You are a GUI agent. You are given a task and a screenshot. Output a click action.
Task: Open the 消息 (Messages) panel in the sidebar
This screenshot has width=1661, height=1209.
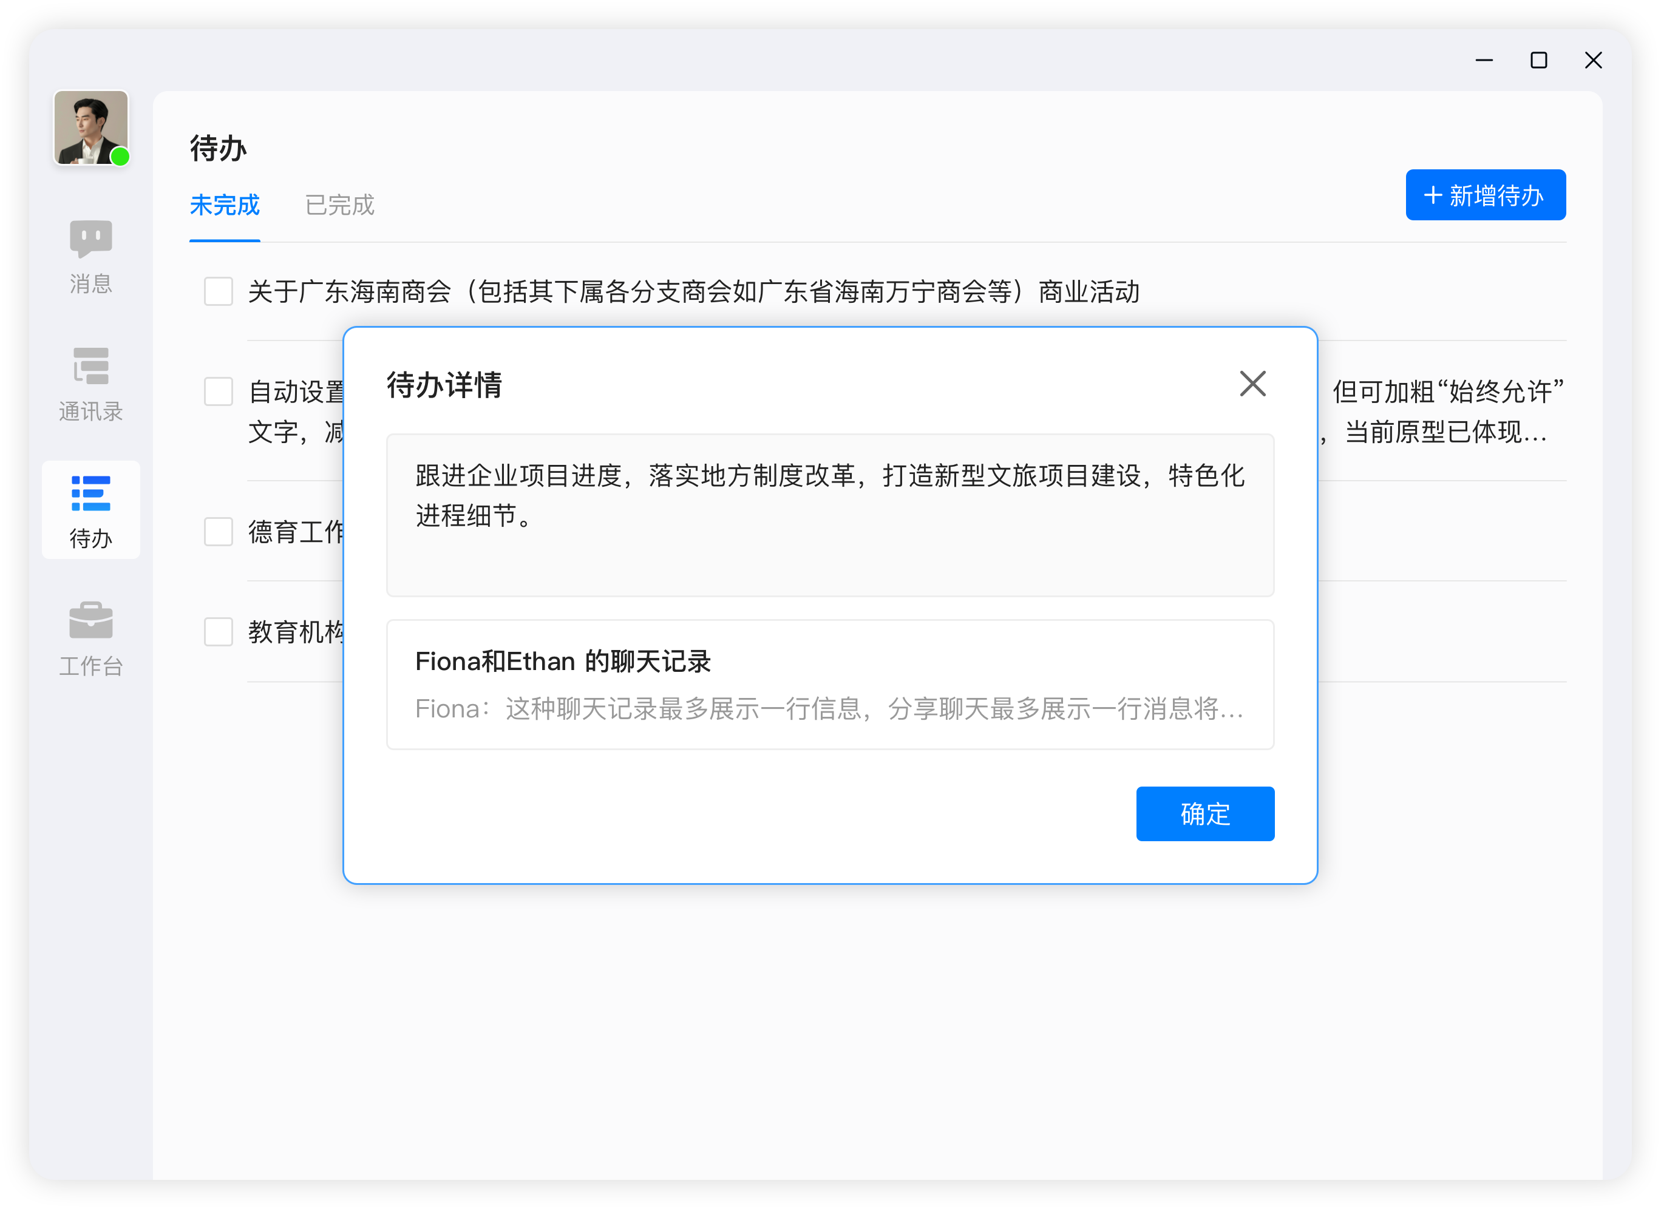[90, 256]
